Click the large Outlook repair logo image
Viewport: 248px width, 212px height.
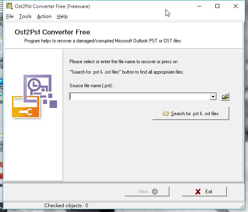pos(34,96)
